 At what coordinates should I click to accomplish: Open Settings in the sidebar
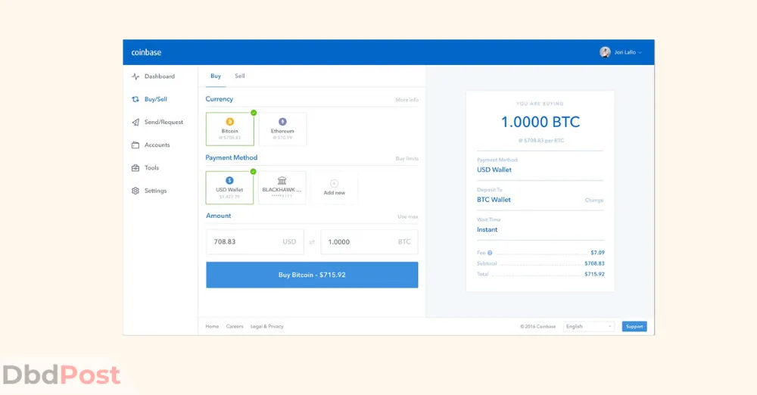click(149, 191)
